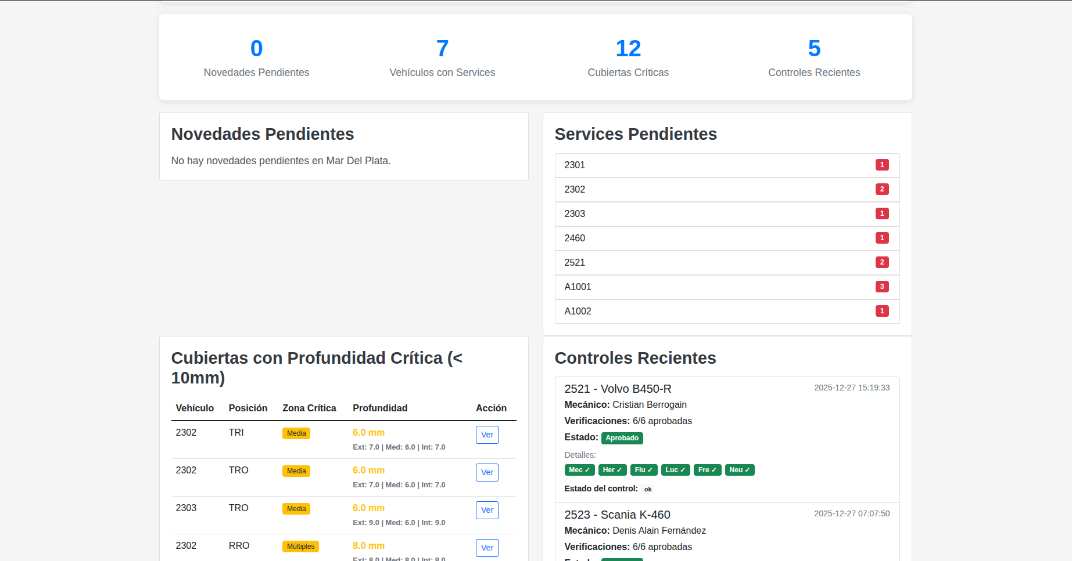This screenshot has width=1072, height=561.
Task: Click the red count badge on vehicle 2302
Action: click(x=882, y=189)
